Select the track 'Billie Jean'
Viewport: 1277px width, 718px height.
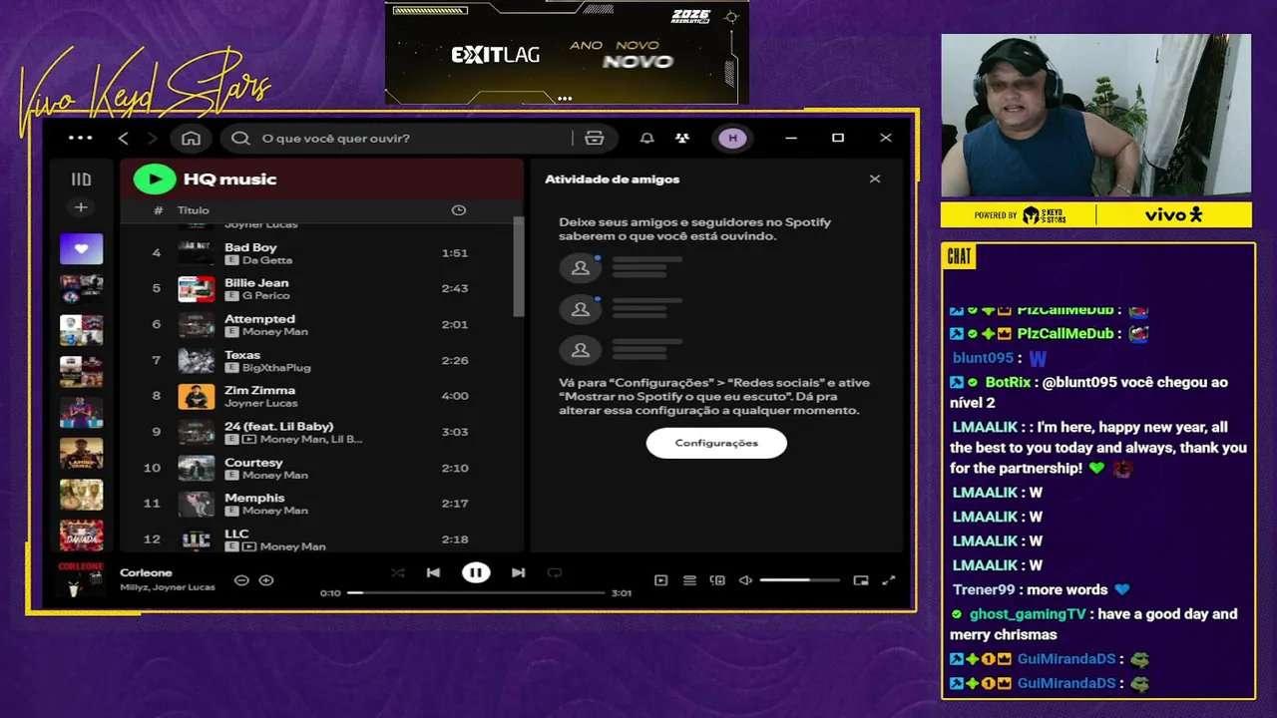(x=256, y=283)
